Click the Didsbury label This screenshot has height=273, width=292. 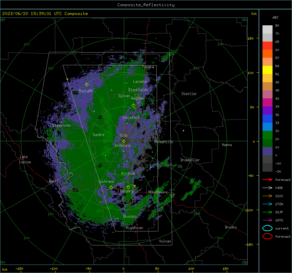click(122, 145)
